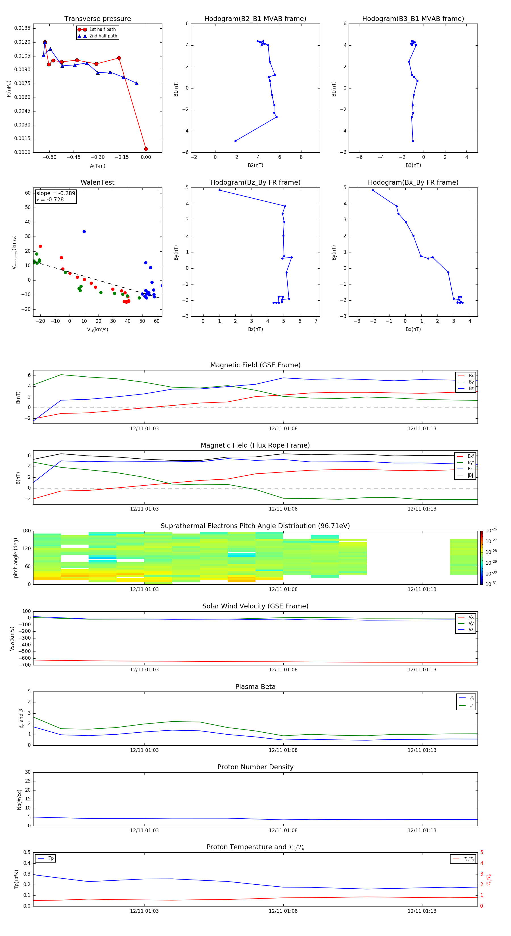Click the pitch angle color scale bar
Screen dimensions: 511x936
point(481,558)
